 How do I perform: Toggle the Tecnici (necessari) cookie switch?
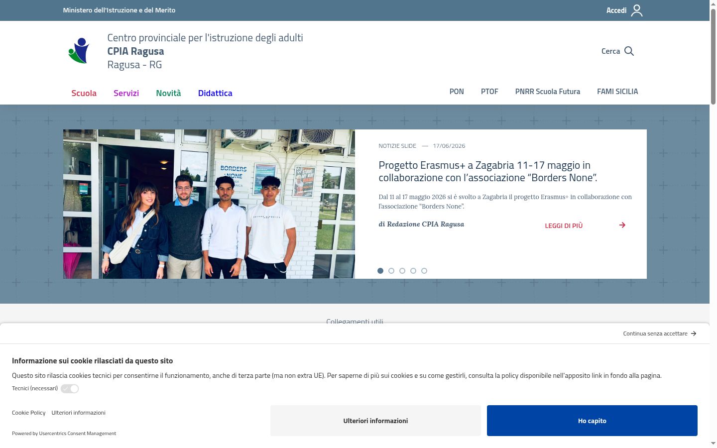(70, 389)
